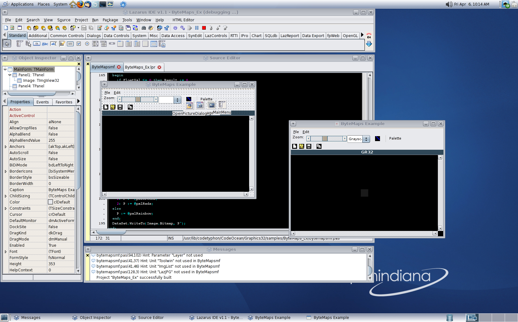Click the Firefox launcher in top panel
518x322 pixels.
click(80, 4)
